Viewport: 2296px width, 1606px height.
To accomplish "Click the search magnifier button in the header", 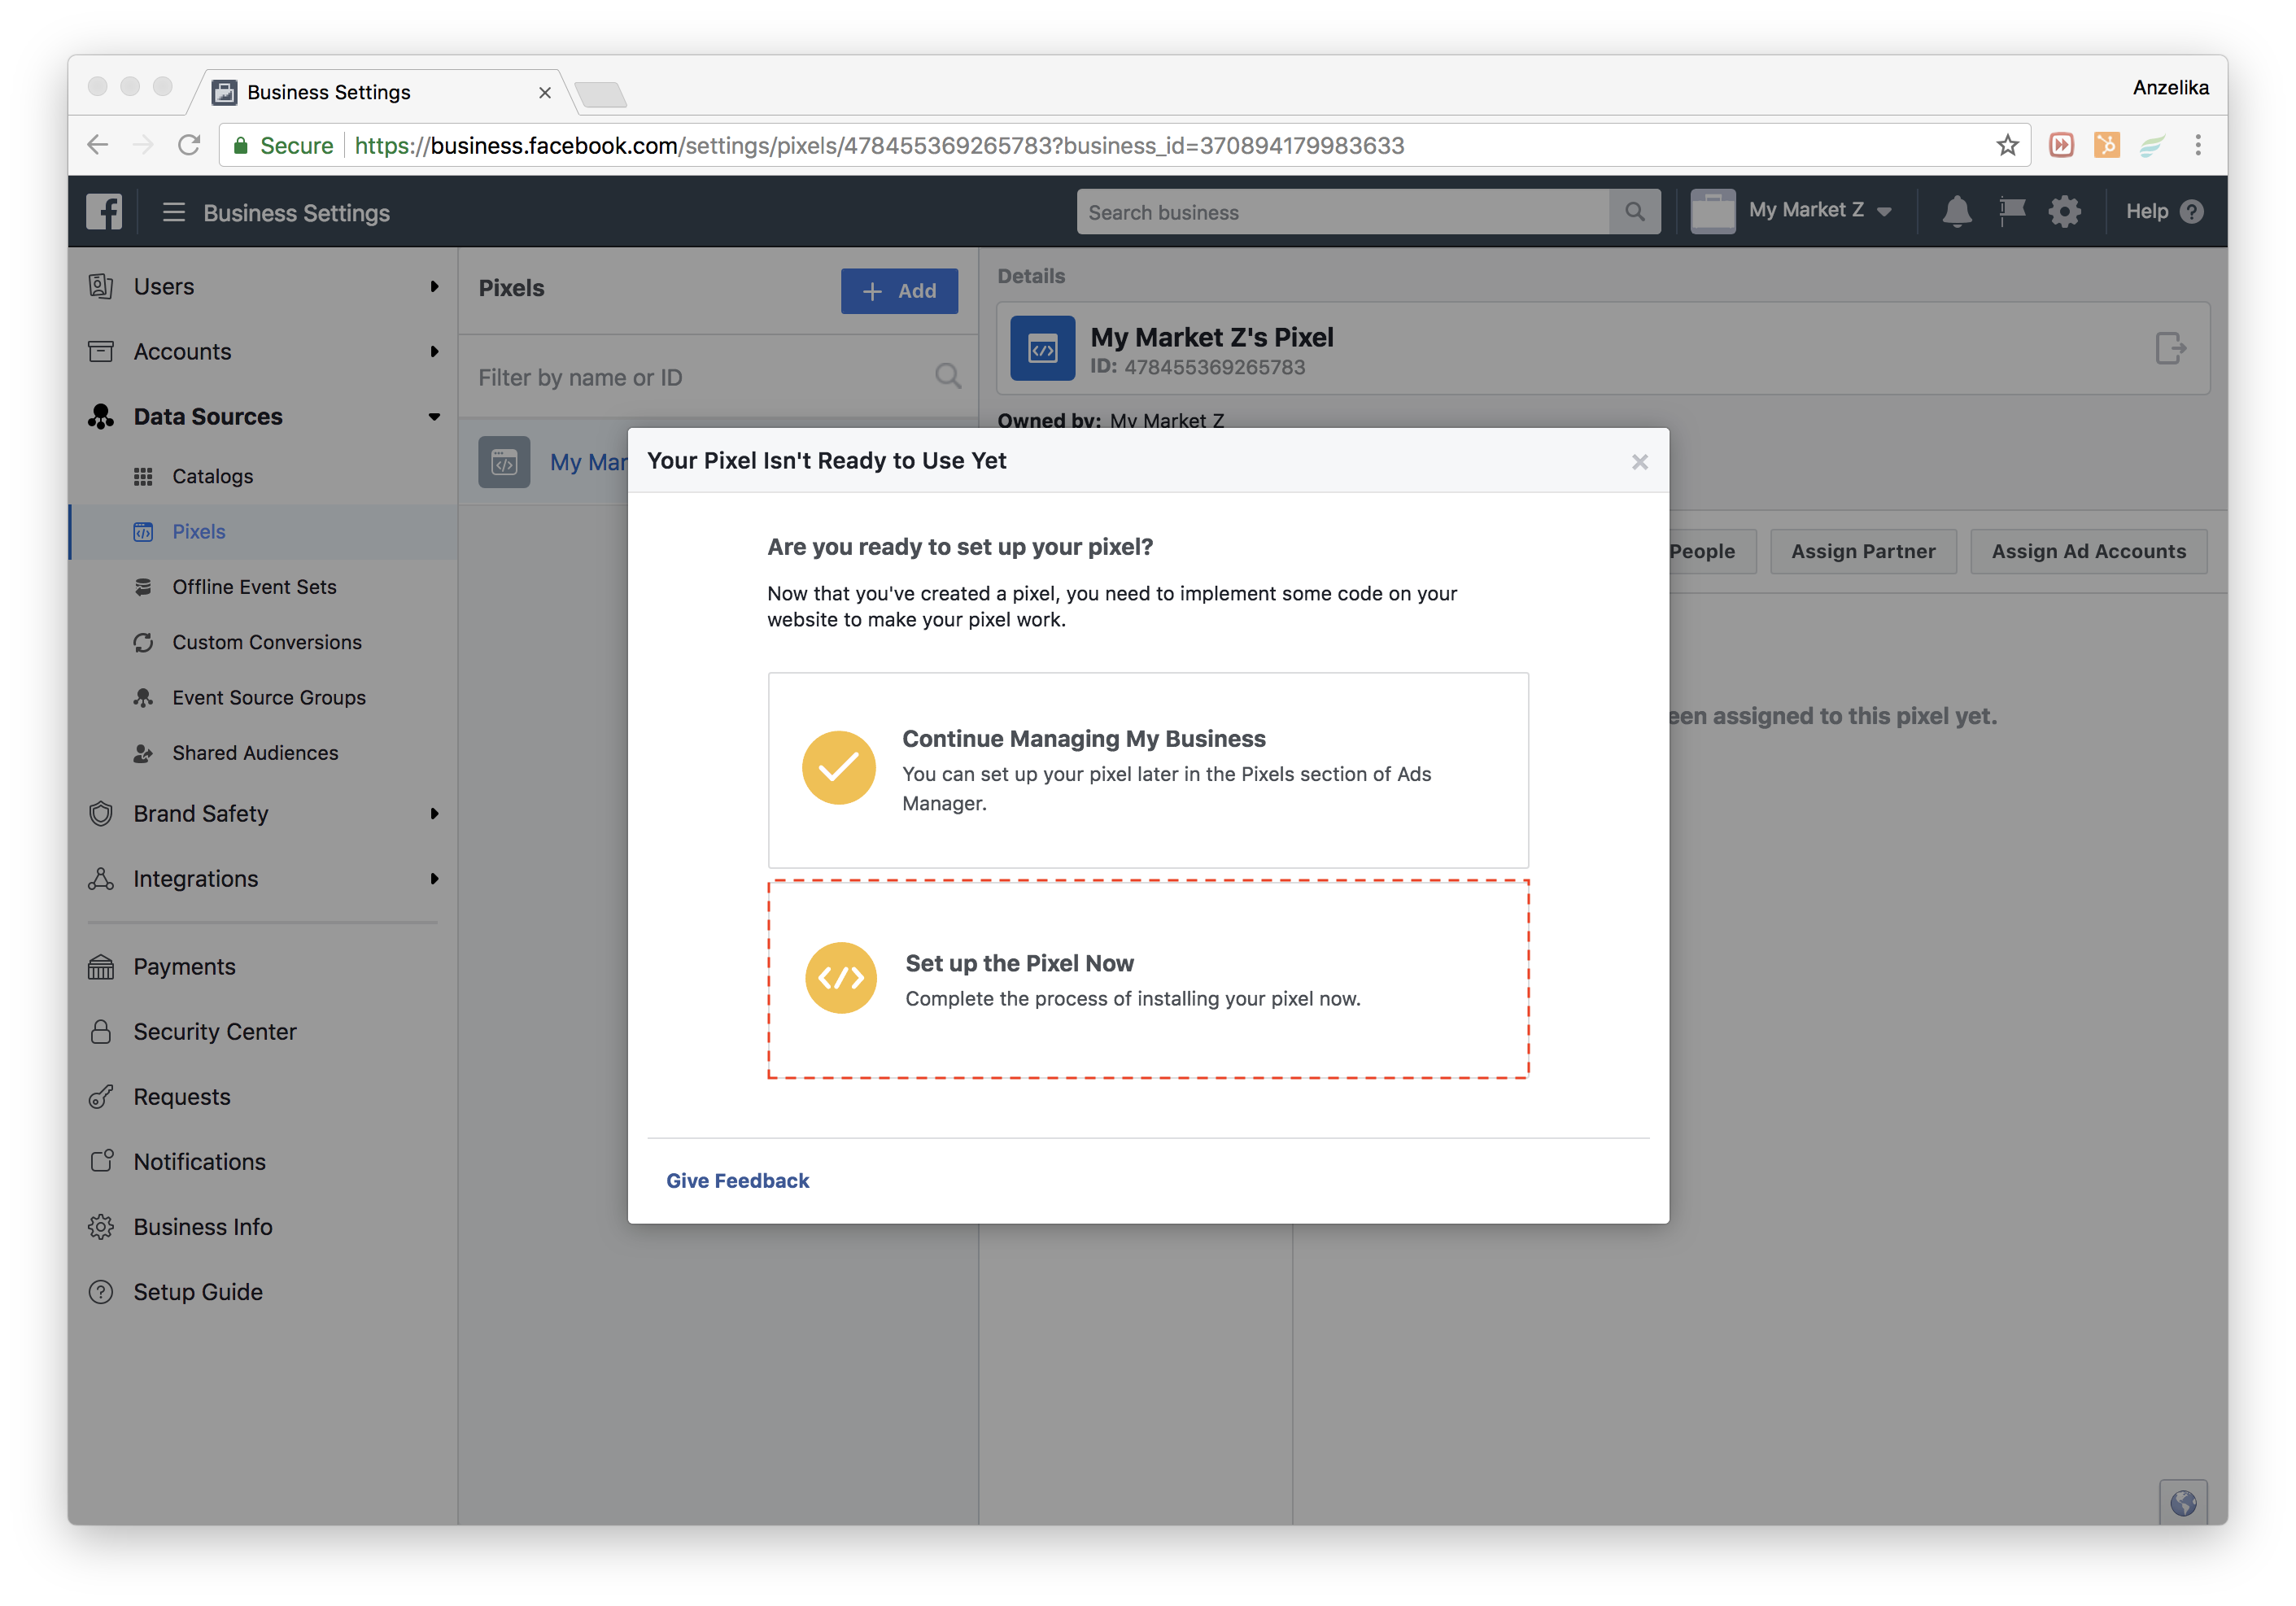I will tap(1634, 212).
